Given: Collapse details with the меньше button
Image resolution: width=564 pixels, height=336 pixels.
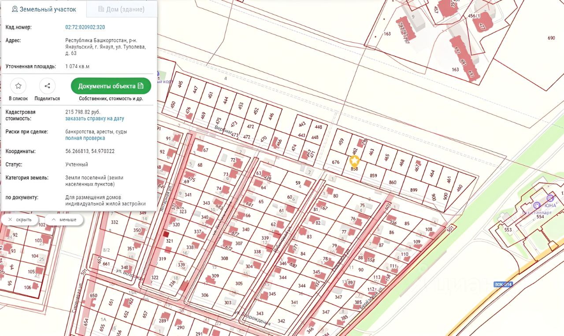Looking at the screenshot, I should pos(64,219).
